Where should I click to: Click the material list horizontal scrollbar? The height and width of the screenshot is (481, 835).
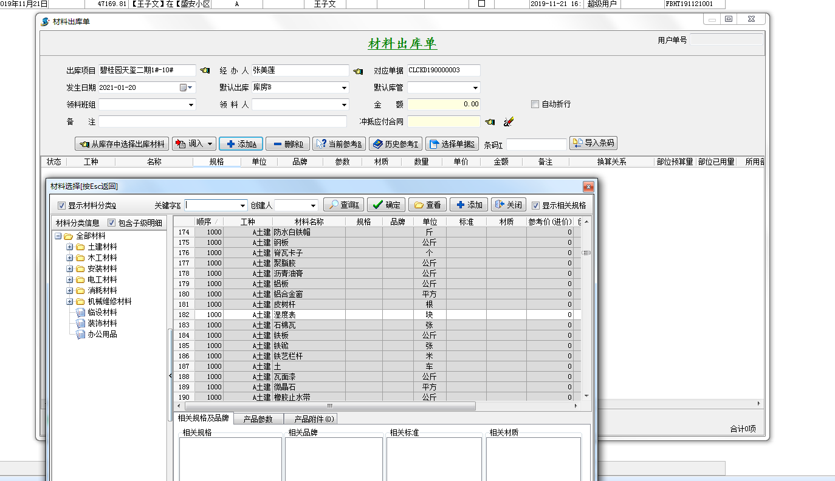[330, 406]
